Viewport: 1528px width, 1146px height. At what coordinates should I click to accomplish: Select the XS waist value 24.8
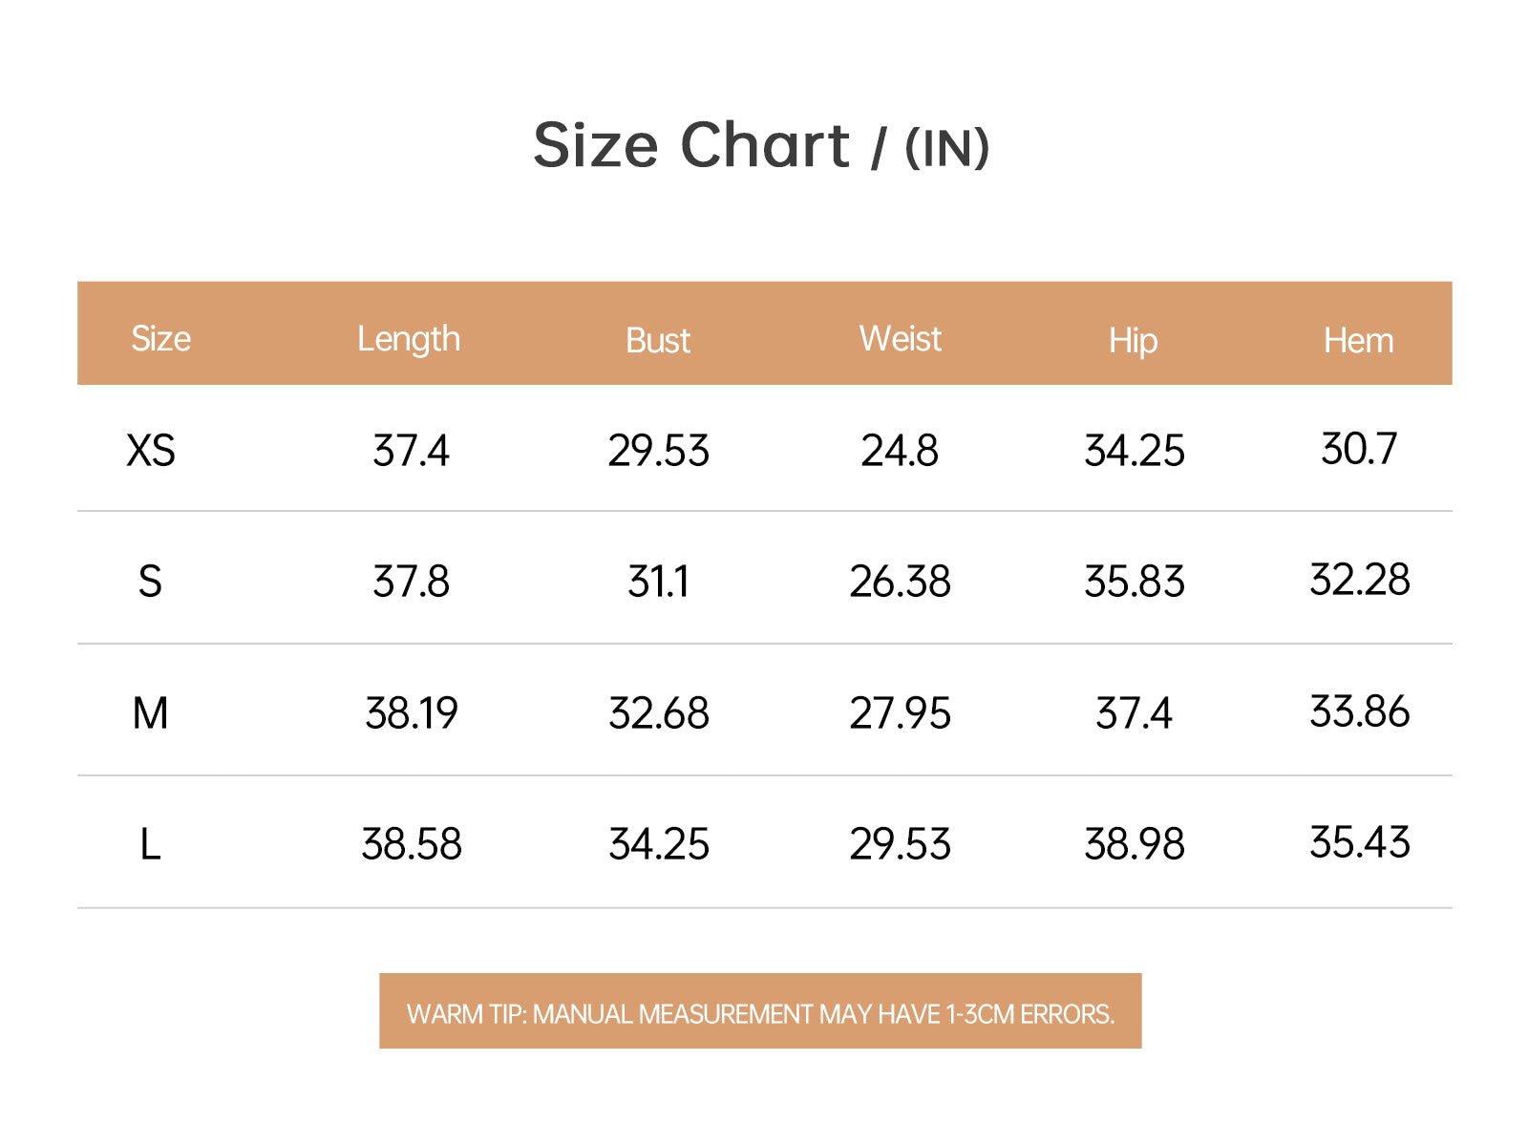click(900, 451)
